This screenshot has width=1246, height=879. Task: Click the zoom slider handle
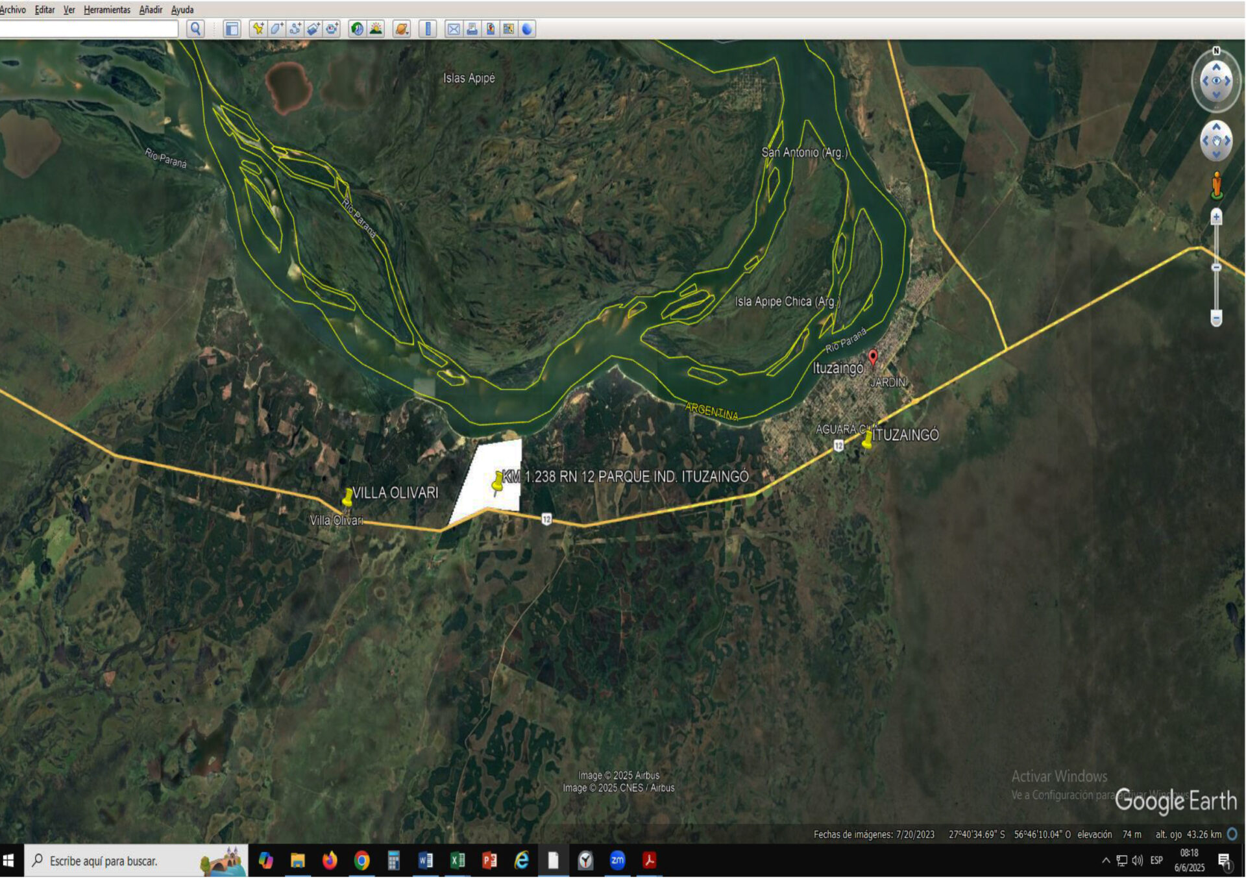[x=1217, y=267]
